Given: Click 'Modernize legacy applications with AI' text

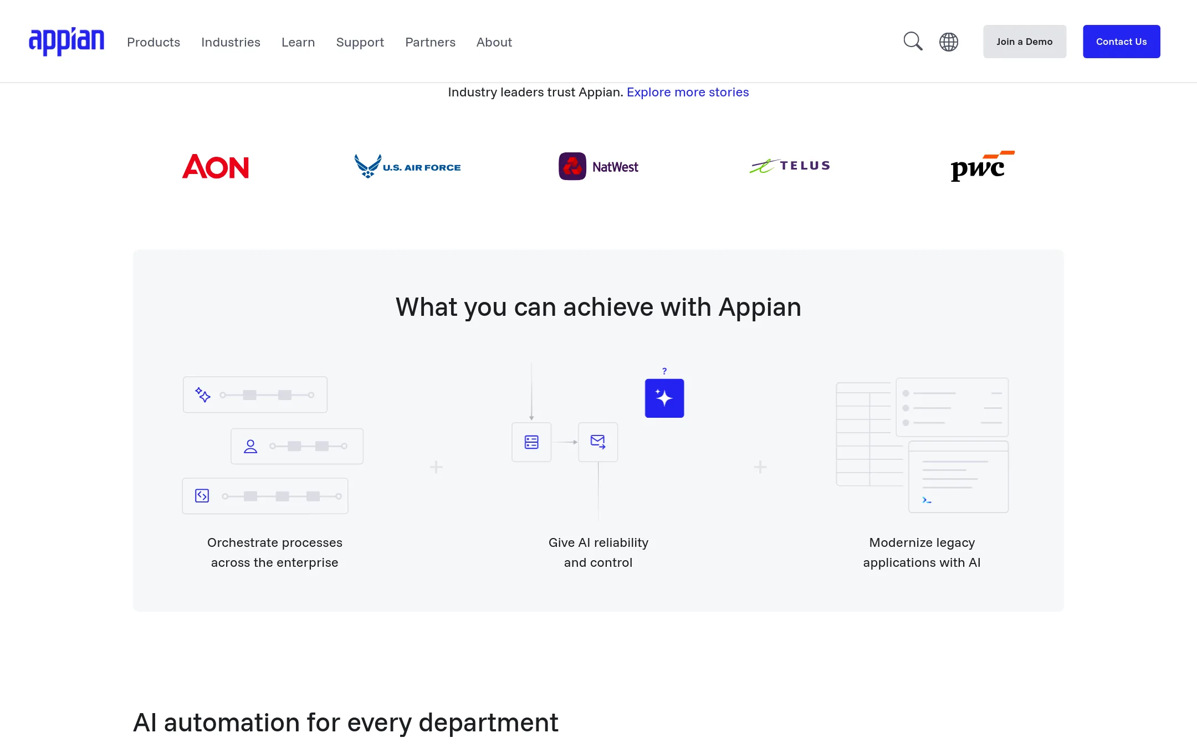Looking at the screenshot, I should pyautogui.click(x=922, y=552).
